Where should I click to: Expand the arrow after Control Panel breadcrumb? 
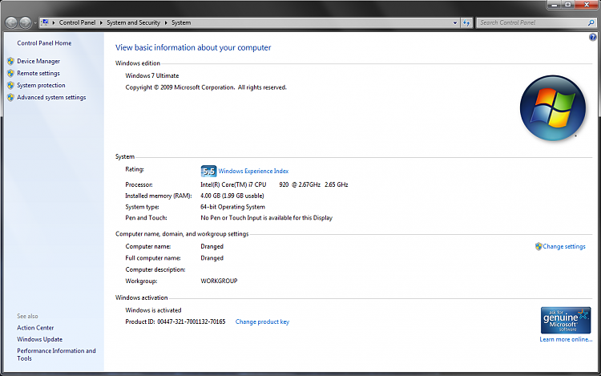point(101,22)
